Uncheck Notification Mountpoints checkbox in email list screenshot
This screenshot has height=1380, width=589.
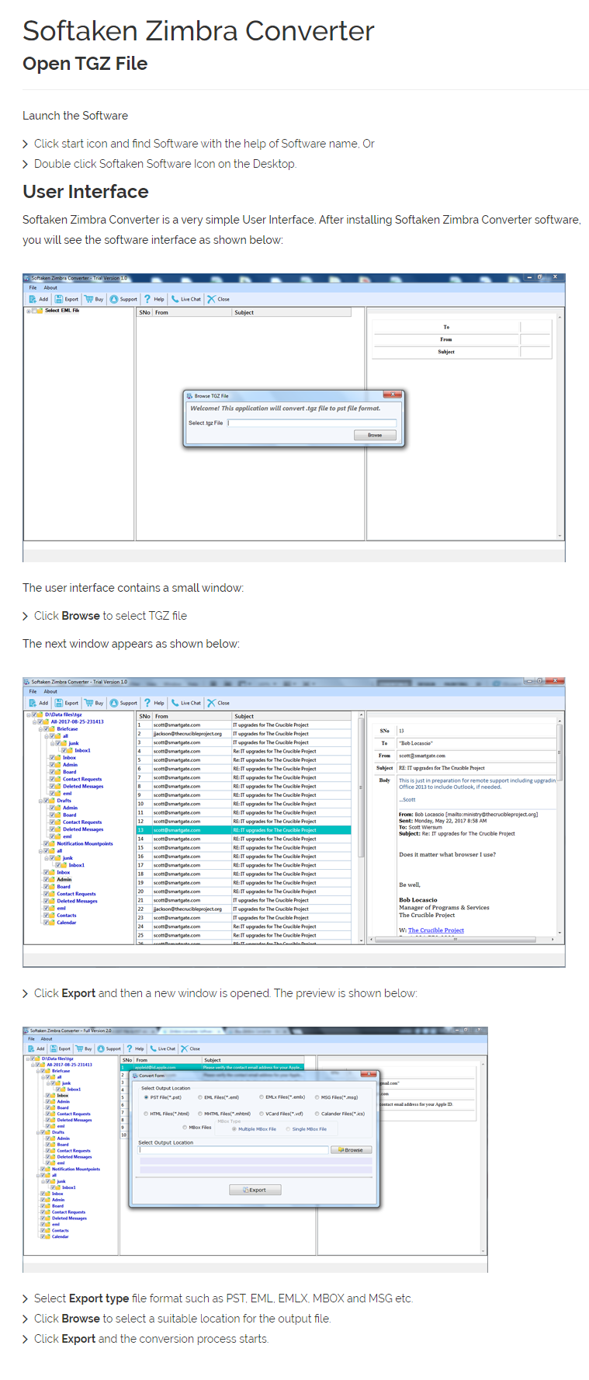click(46, 843)
